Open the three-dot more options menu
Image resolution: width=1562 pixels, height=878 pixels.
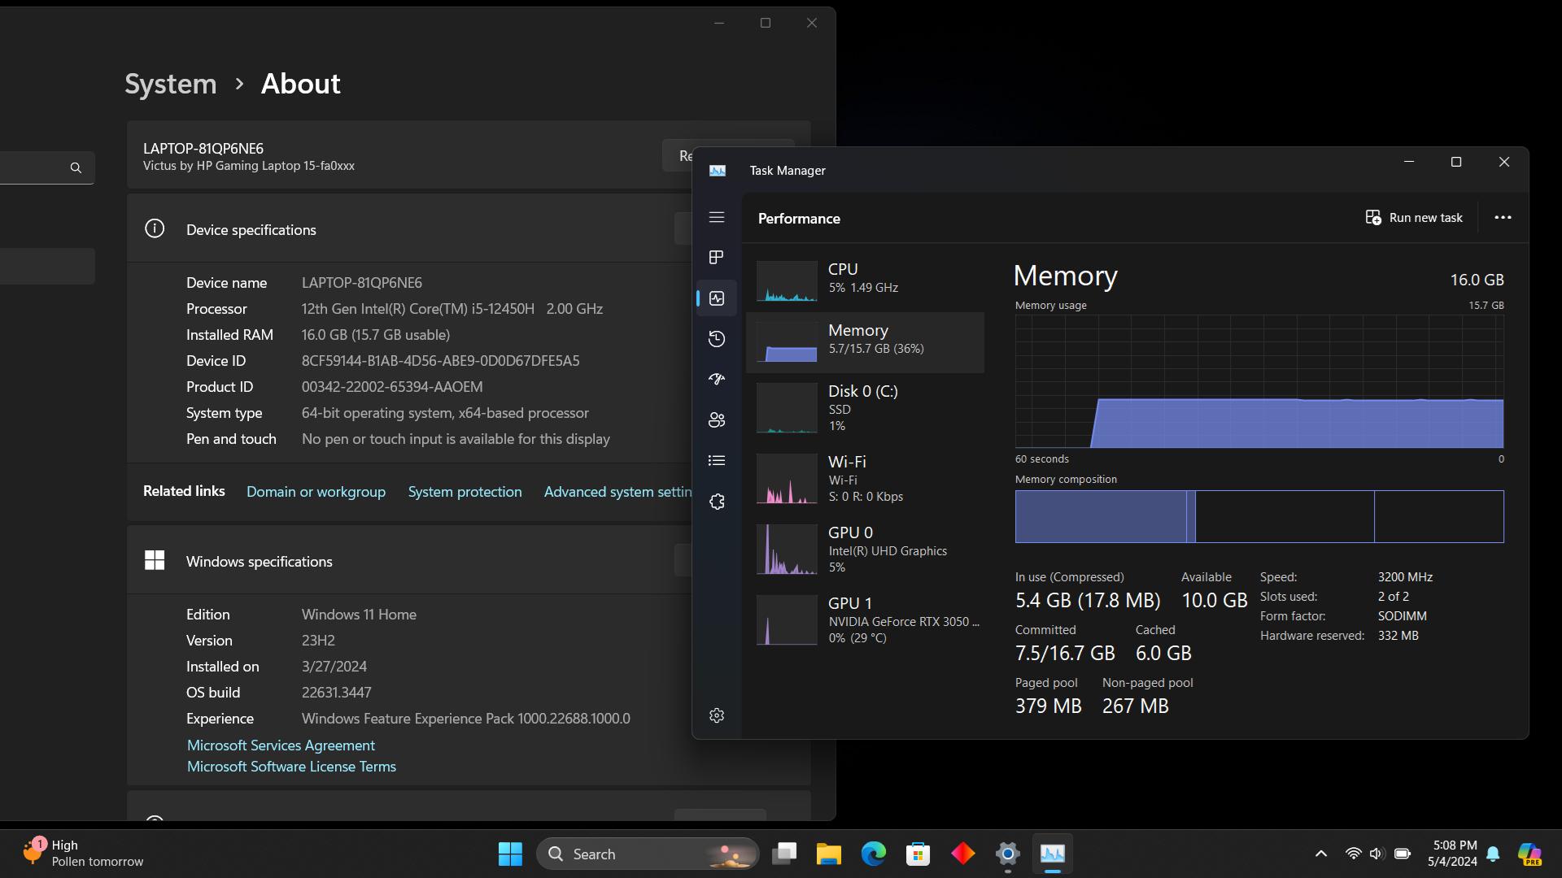[x=1503, y=218]
